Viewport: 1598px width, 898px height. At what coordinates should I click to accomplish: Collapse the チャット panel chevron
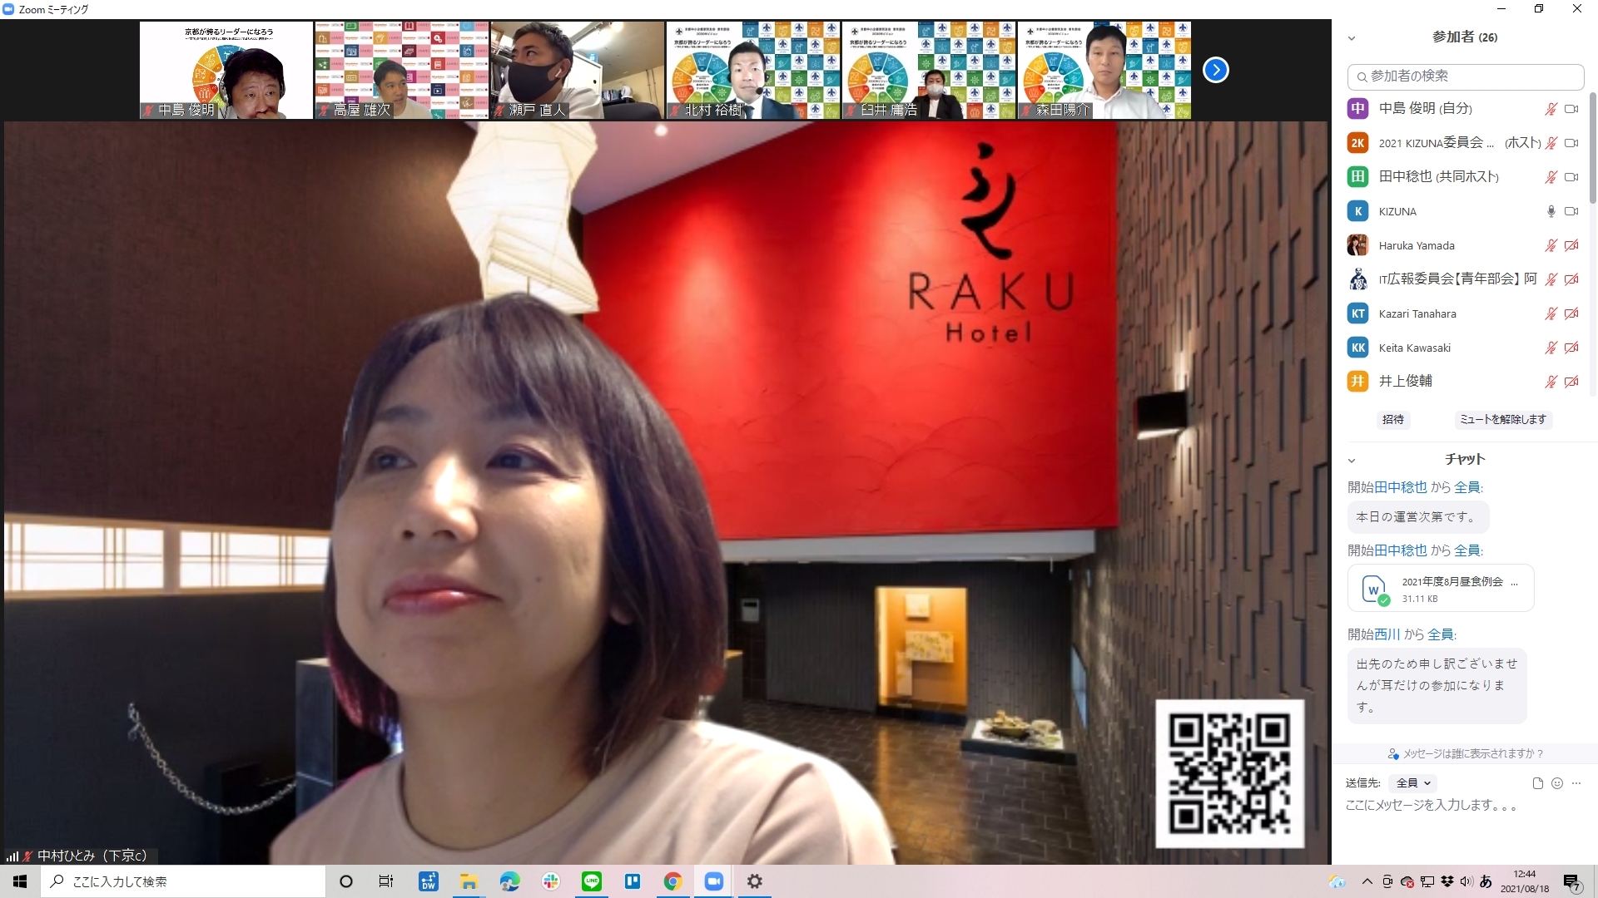pos(1352,461)
